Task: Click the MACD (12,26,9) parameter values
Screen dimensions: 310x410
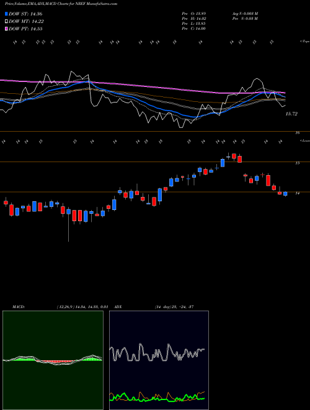Action: tap(82, 307)
